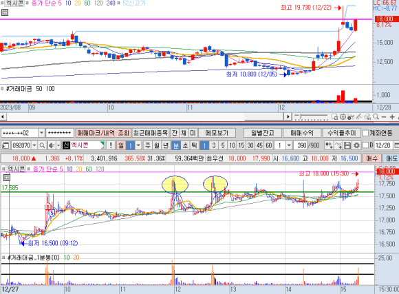399x294 pixels.
Task: Click the minus zoom-out icon
Action: [384, 116]
